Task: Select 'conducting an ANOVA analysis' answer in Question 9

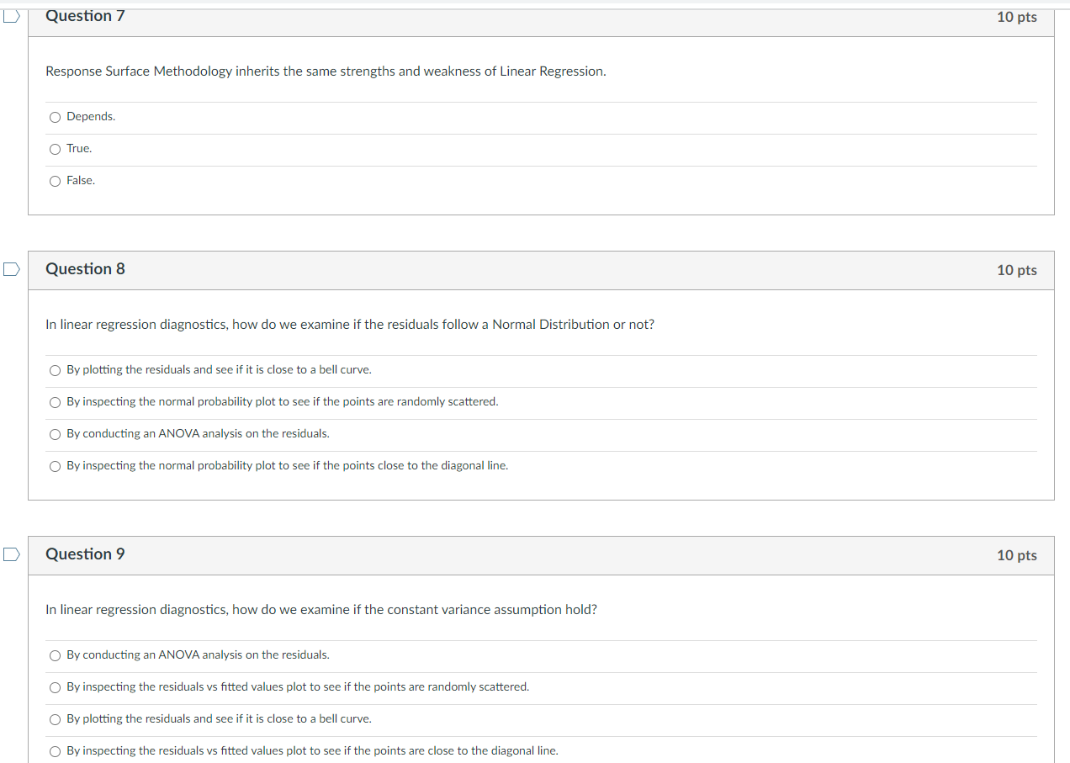Action: click(55, 655)
